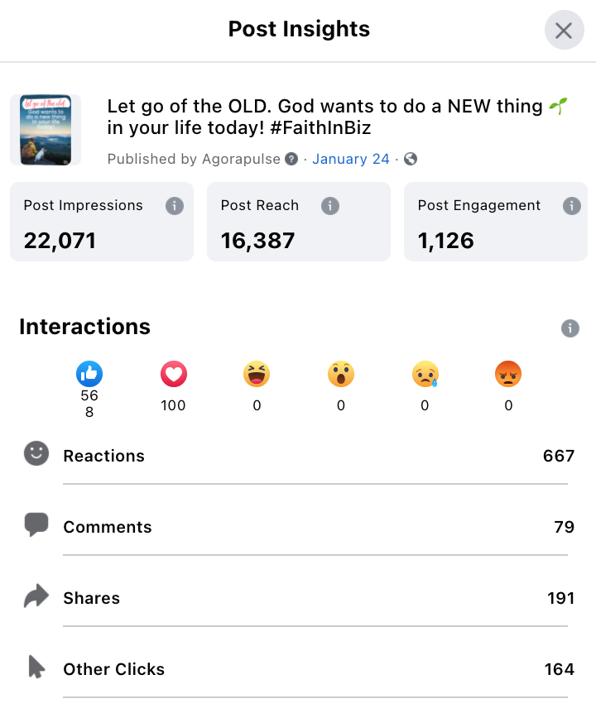Screen dimensions: 596x713
Task: Open the Comments row showing 79
Action: pos(299,527)
